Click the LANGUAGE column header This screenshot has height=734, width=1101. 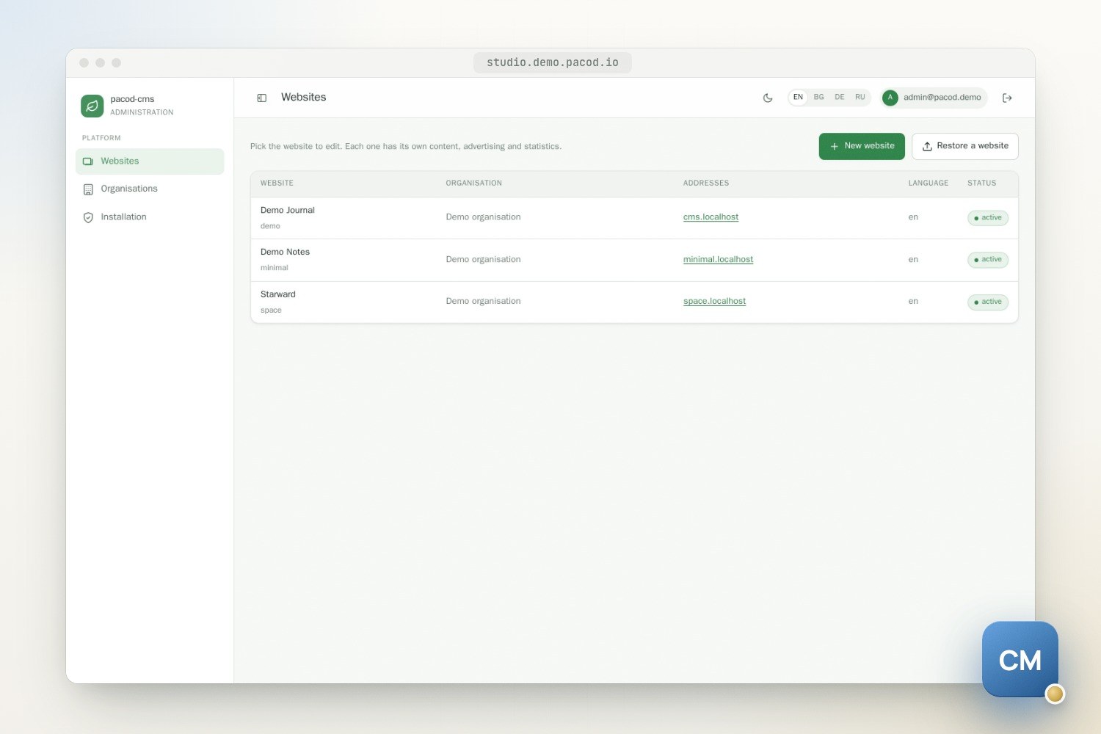point(929,183)
